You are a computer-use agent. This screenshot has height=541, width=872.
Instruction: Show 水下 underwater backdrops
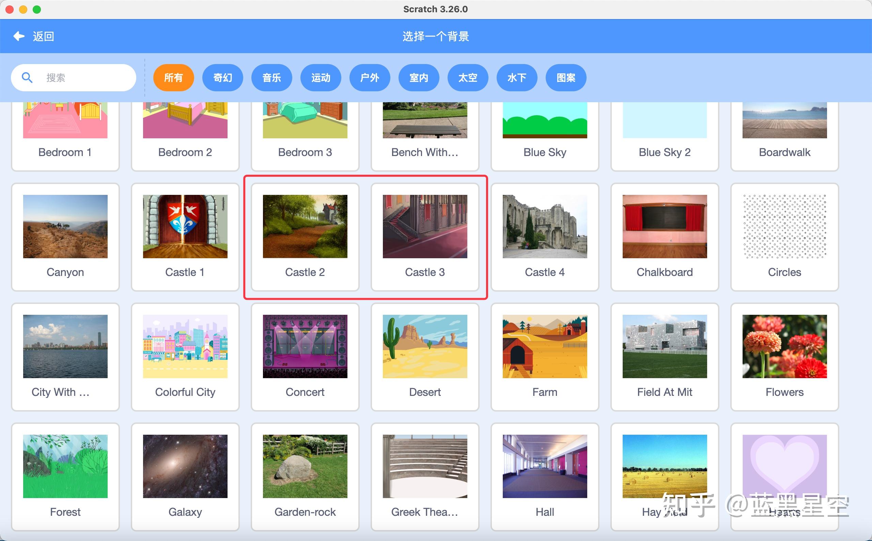click(x=517, y=77)
